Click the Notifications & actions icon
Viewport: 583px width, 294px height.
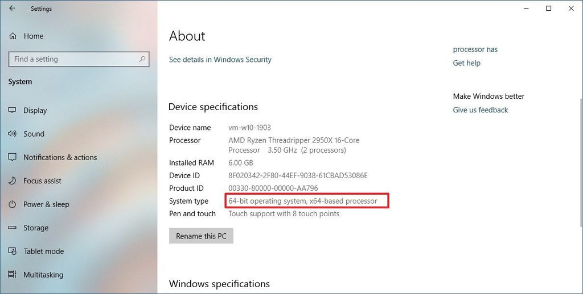pyautogui.click(x=13, y=157)
